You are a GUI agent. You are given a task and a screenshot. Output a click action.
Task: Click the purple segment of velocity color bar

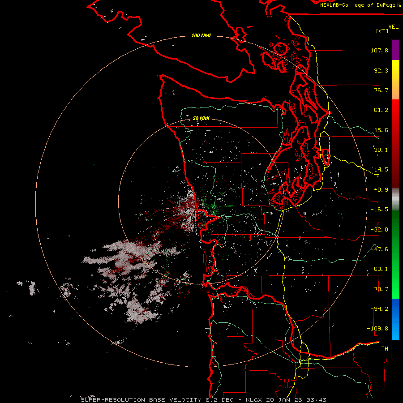pos(395,50)
